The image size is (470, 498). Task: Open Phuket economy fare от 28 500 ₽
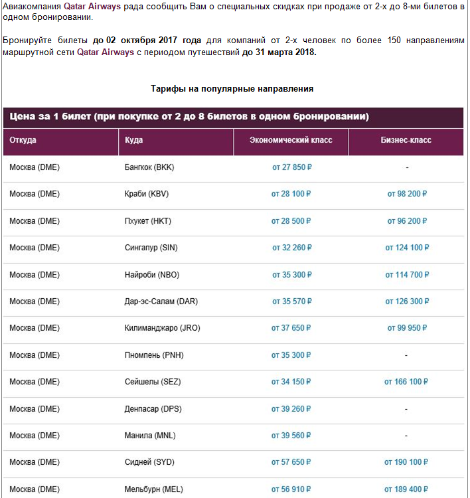(291, 220)
